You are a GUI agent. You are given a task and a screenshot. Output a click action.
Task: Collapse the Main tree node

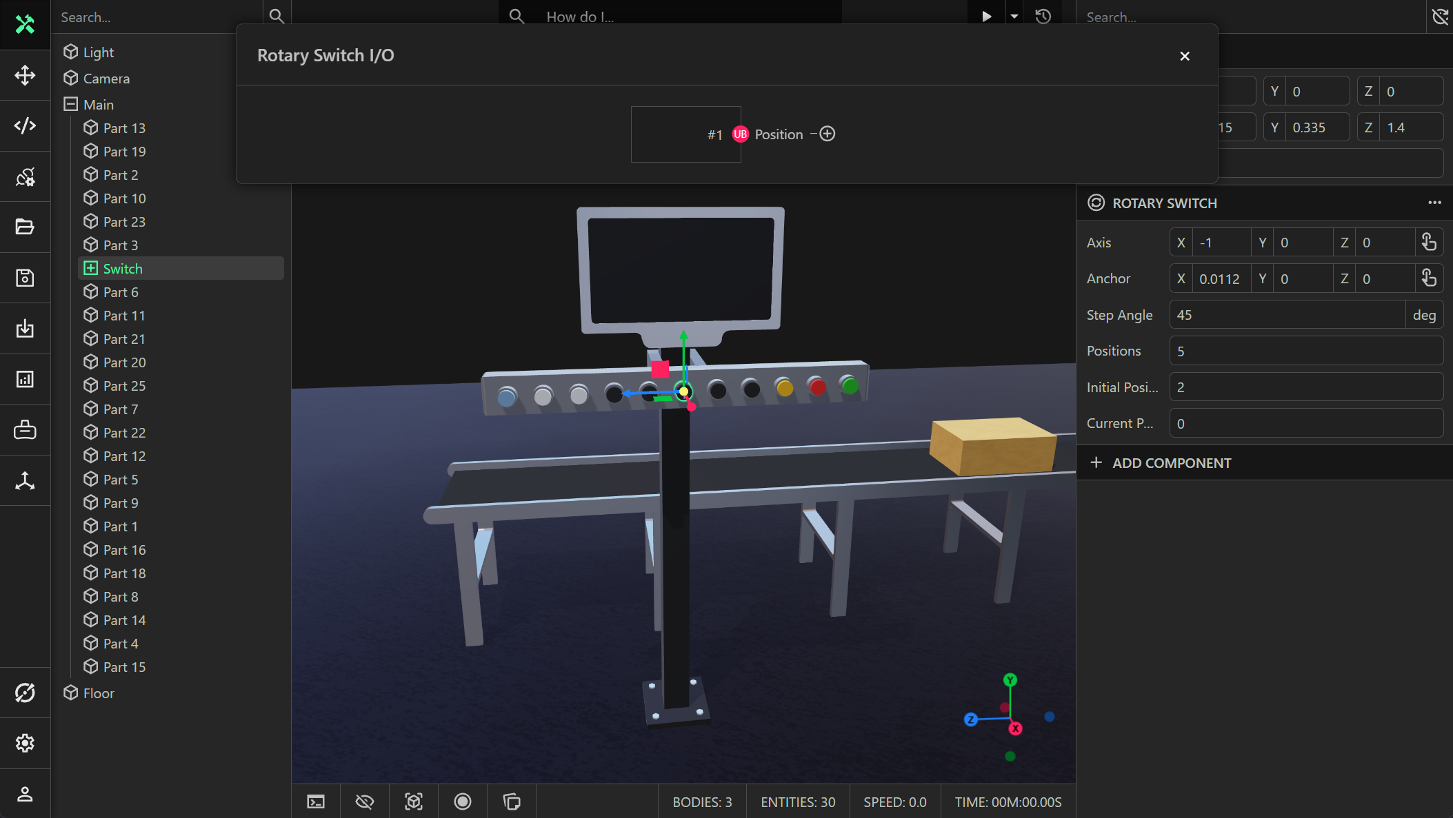point(70,104)
